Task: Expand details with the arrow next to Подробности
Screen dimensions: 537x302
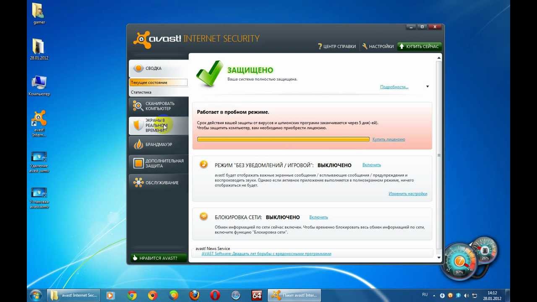Action: 428,87
